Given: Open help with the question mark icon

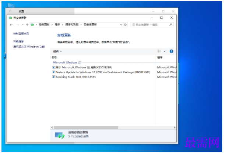Looking at the screenshot, I should tap(172, 51).
